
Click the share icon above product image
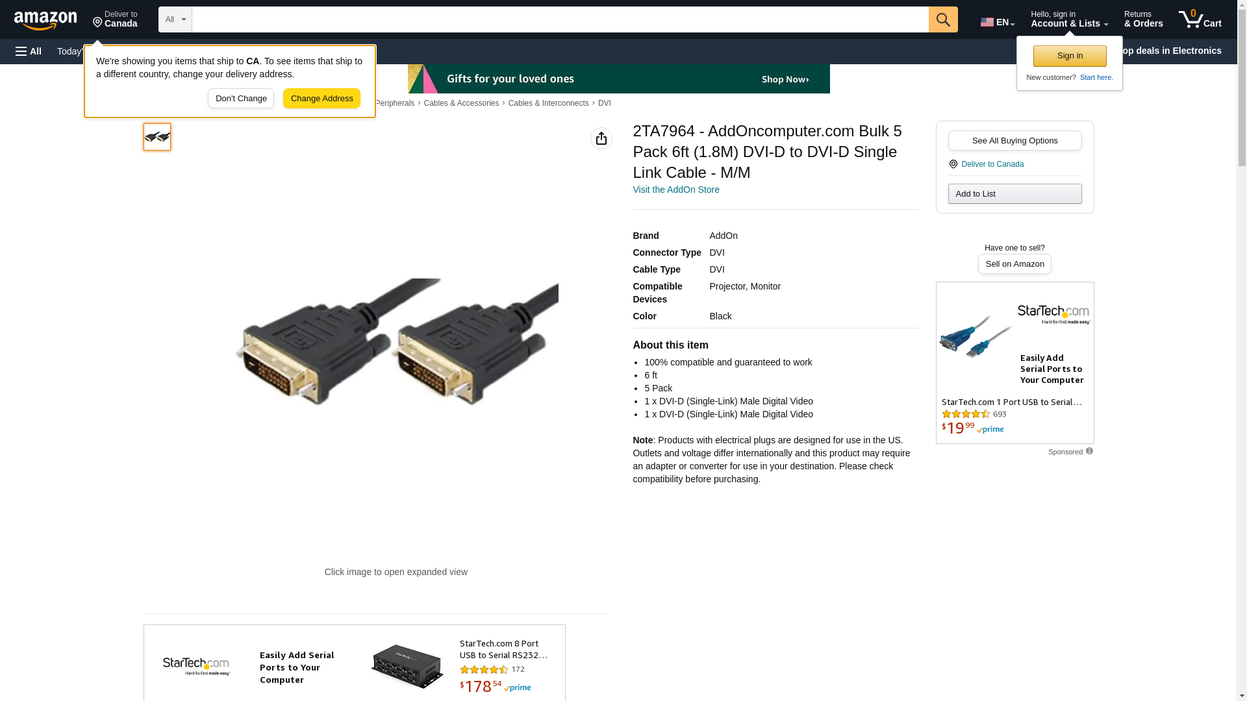point(601,138)
